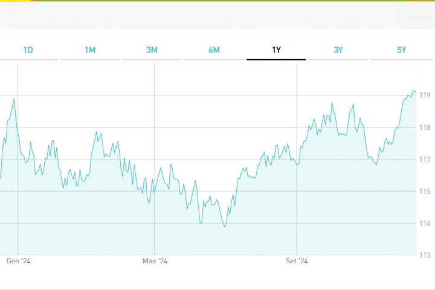
Task: Click the chart line's lowest trough point
Action: coord(225,227)
